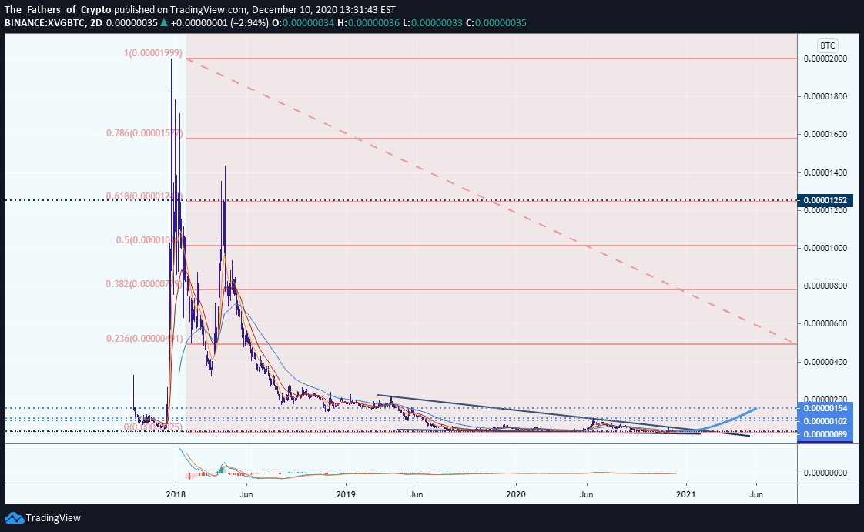Click the 0.618 Fibonacci level label
864x532 pixels.
point(144,196)
